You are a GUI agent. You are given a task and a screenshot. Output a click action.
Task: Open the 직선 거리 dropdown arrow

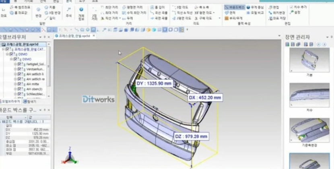tap(120, 18)
